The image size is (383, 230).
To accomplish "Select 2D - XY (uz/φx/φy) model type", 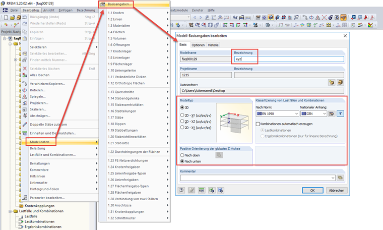I will [x=182, y=115].
